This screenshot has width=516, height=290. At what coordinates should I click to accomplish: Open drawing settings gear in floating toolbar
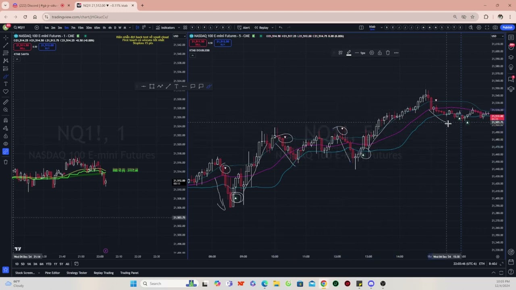click(372, 53)
